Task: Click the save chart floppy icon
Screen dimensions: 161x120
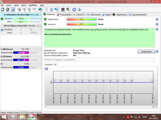Action: pyautogui.click(x=46, y=69)
